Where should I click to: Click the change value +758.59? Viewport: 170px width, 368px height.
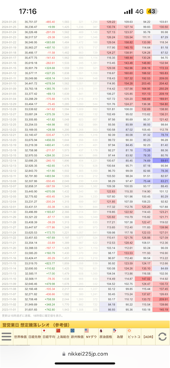point(50,299)
